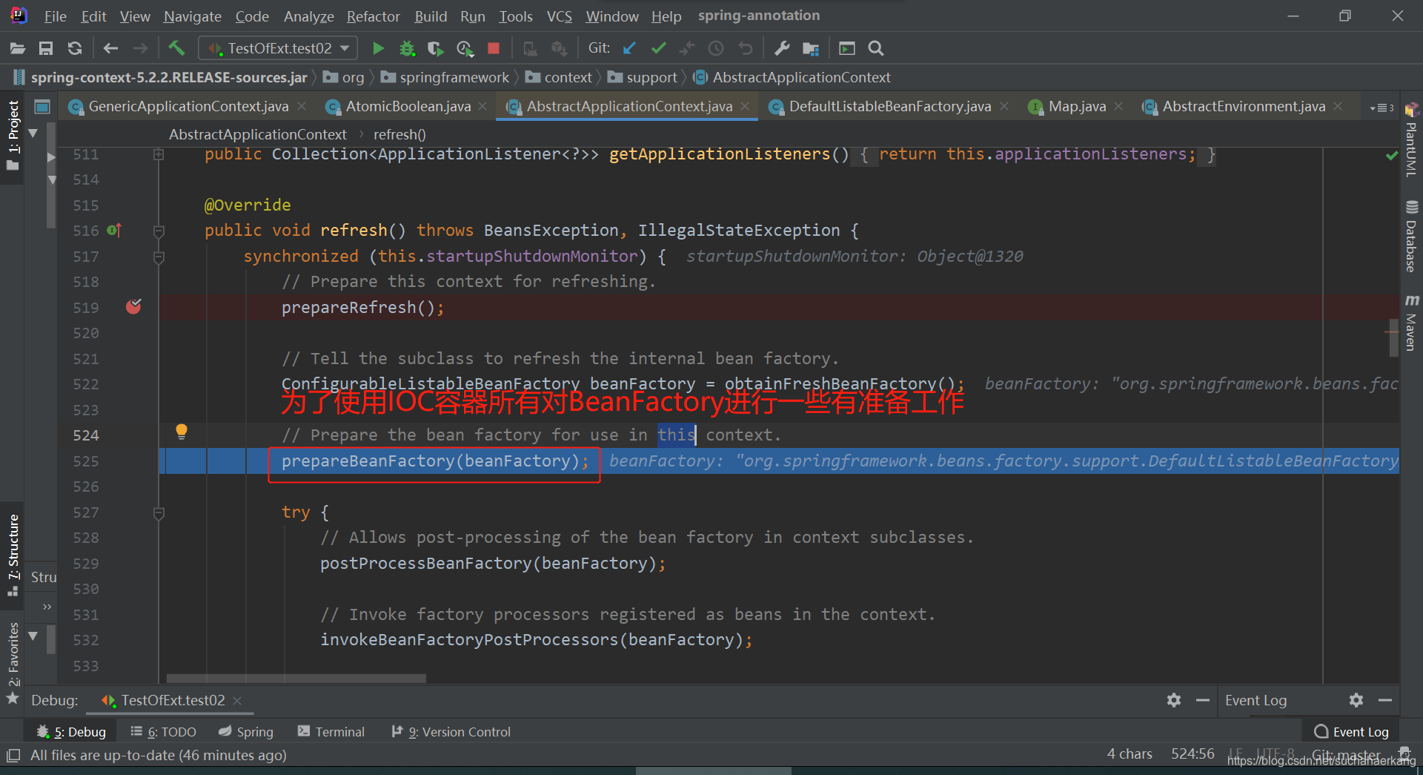This screenshot has width=1423, height=775.
Task: Show hidden tabs list dropdown
Action: (x=1381, y=108)
